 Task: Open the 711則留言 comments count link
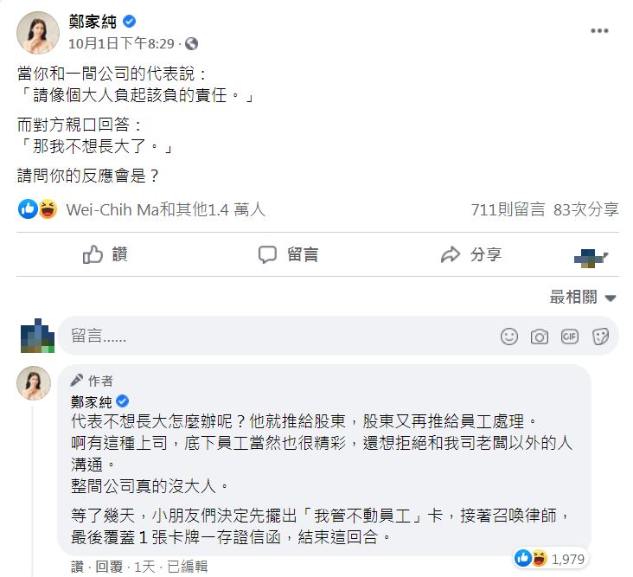(508, 209)
